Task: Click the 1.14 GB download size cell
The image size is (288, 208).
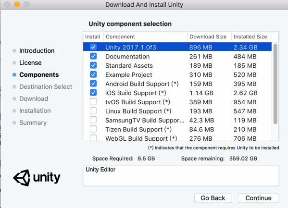Action: pos(201,93)
